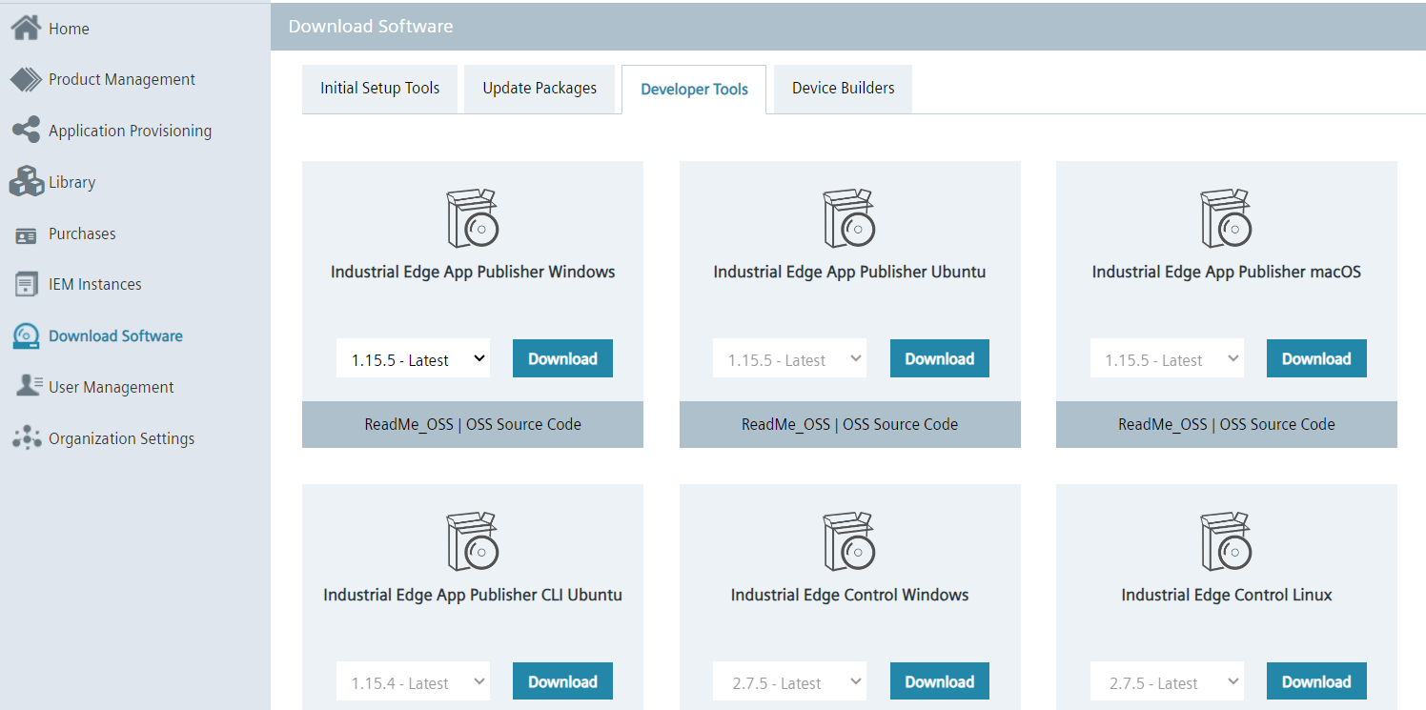Download Industrial Edge Control Linux
The height and width of the screenshot is (710, 1426).
[x=1316, y=680]
